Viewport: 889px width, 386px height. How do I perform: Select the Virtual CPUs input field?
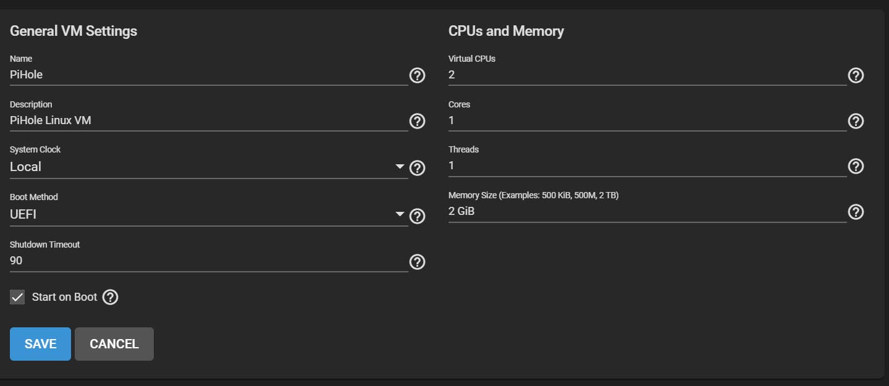click(647, 75)
